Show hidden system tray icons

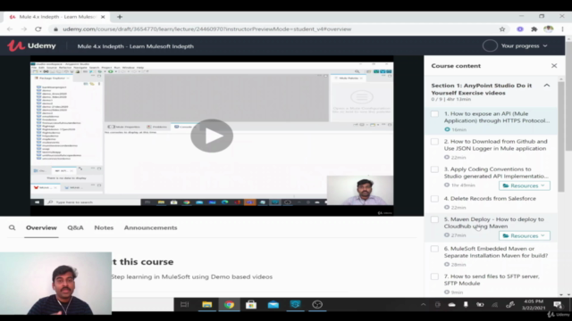click(423, 305)
